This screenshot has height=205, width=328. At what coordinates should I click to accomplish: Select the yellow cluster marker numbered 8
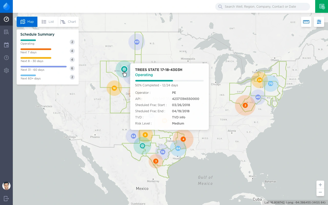[x=145, y=135]
